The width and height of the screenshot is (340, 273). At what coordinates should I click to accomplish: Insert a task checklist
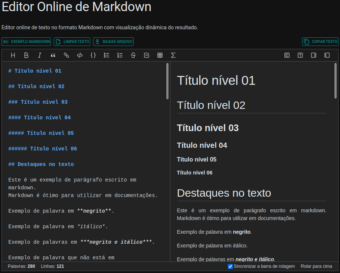(147, 55)
